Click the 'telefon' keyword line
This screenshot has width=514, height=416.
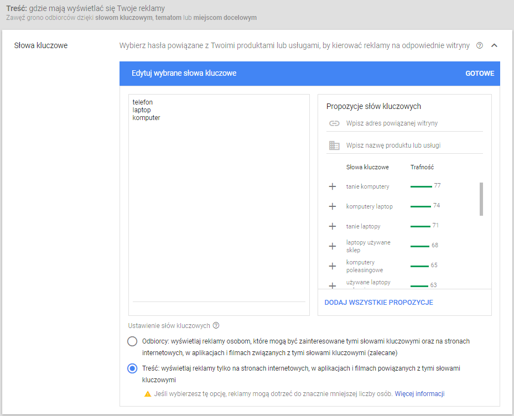tap(143, 102)
